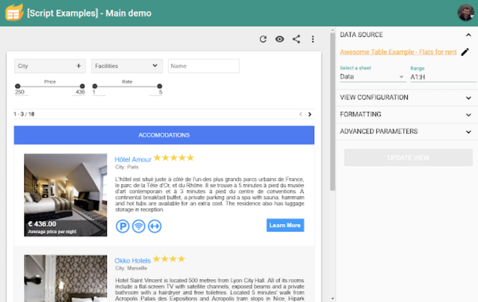The image size is (478, 302).
Task: Click the Wi-Fi facility icon for Hôtel Amour
Action: click(139, 226)
